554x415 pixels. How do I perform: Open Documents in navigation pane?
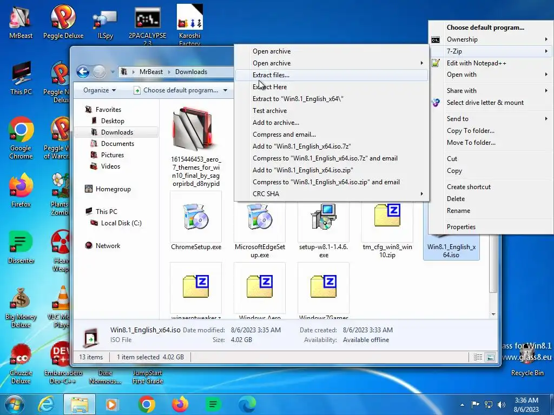[117, 144]
